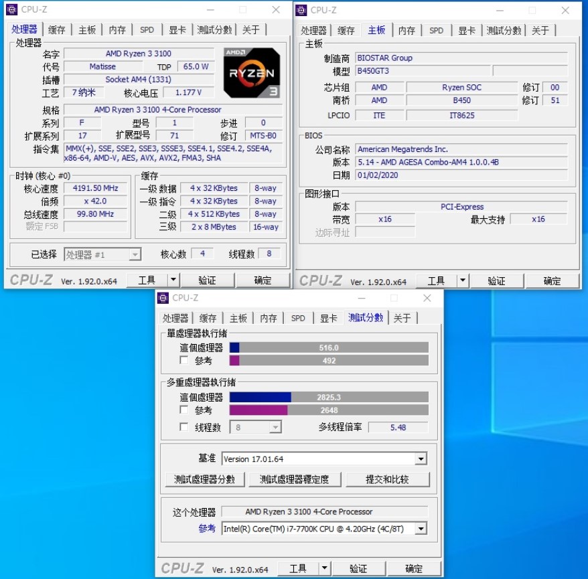The height and width of the screenshot is (579, 588).
Task: Open SPD tab in top-left window
Action: coord(147,29)
